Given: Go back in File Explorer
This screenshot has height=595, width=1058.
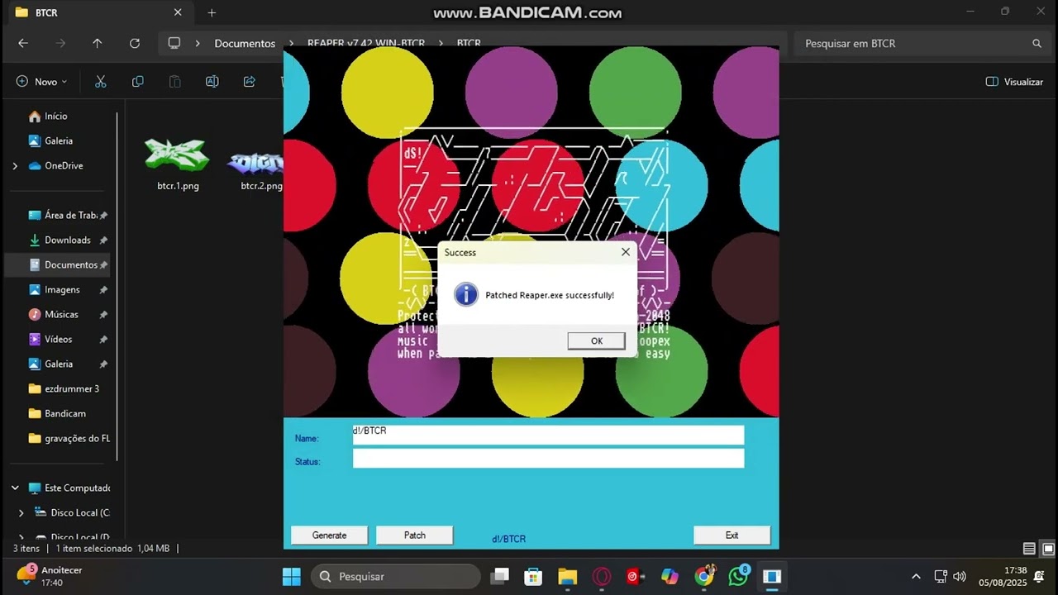Looking at the screenshot, I should click(23, 43).
